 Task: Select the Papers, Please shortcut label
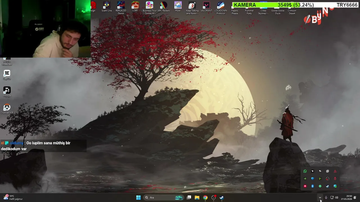[235, 12]
